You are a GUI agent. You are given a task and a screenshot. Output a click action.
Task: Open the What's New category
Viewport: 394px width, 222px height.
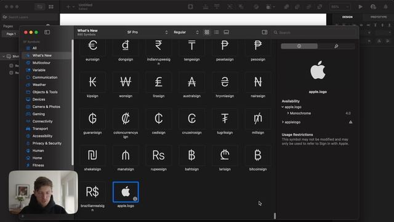[x=47, y=55]
